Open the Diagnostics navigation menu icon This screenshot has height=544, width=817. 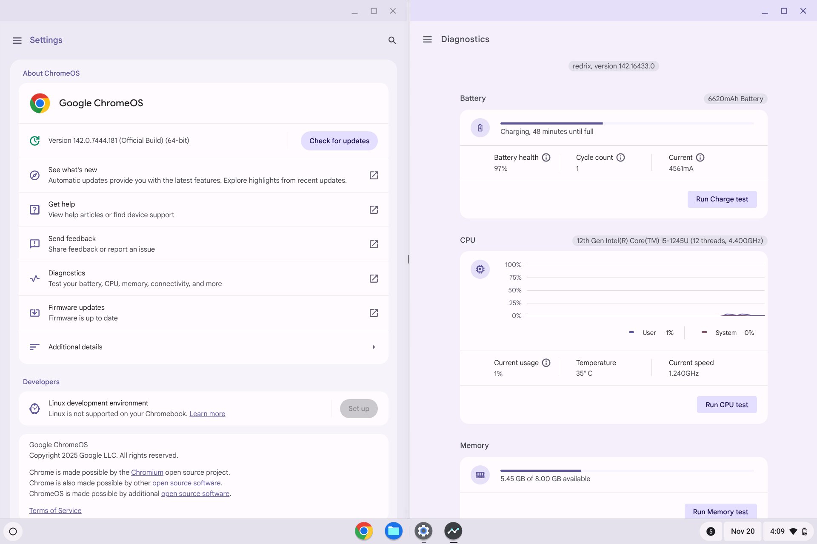(x=427, y=40)
